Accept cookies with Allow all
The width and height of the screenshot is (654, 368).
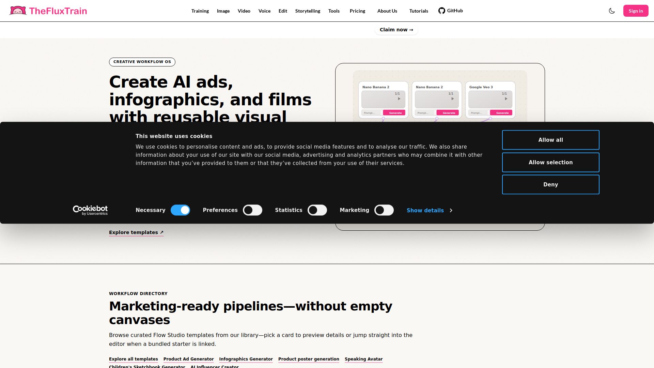[550, 140]
